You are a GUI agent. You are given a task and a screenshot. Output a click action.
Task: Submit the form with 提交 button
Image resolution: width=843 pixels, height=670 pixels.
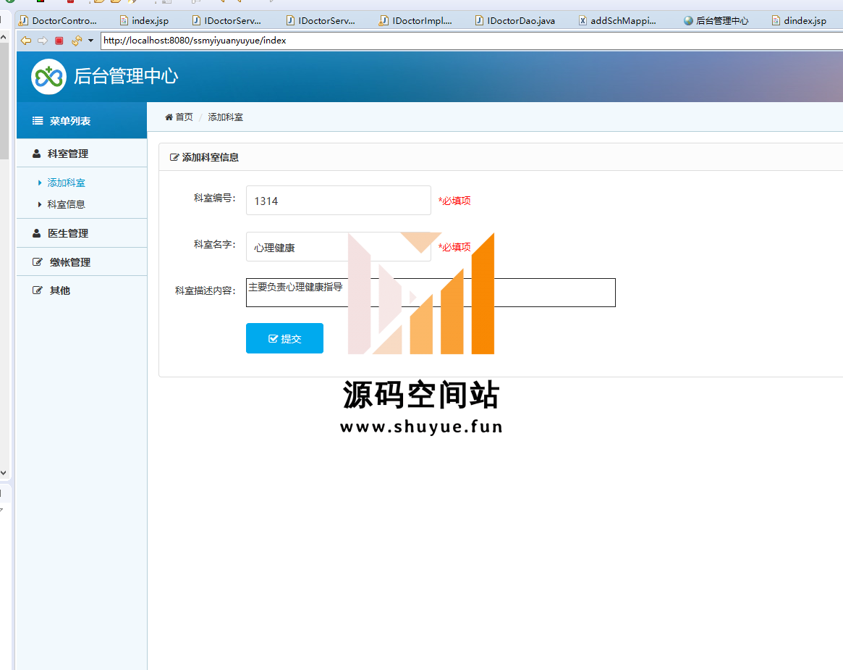[x=284, y=338]
